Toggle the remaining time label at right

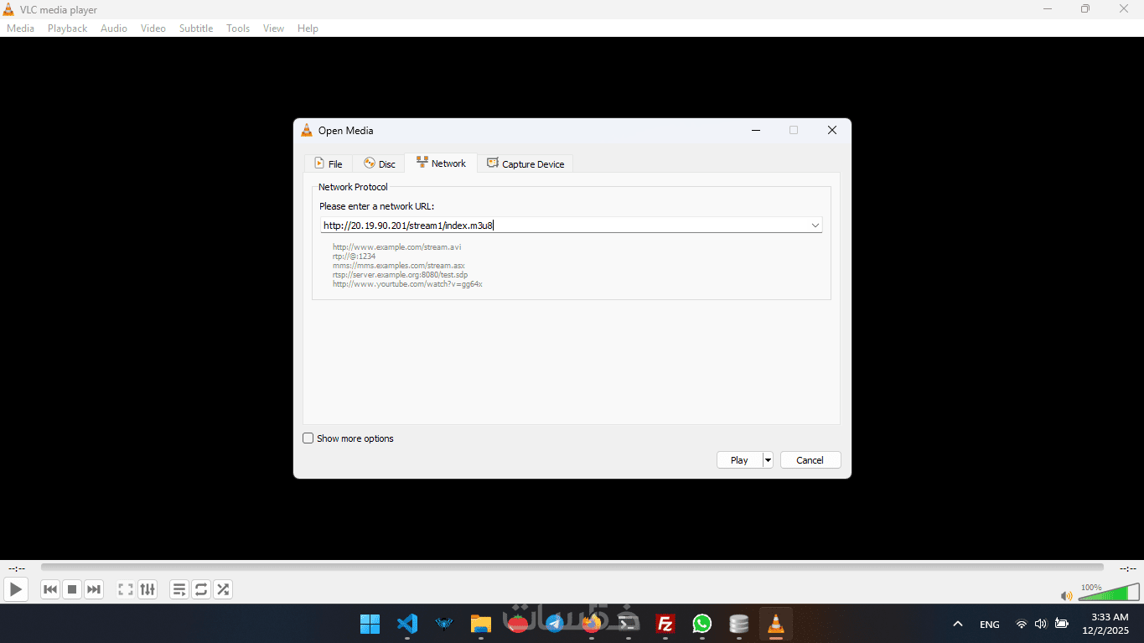pos(1127,568)
